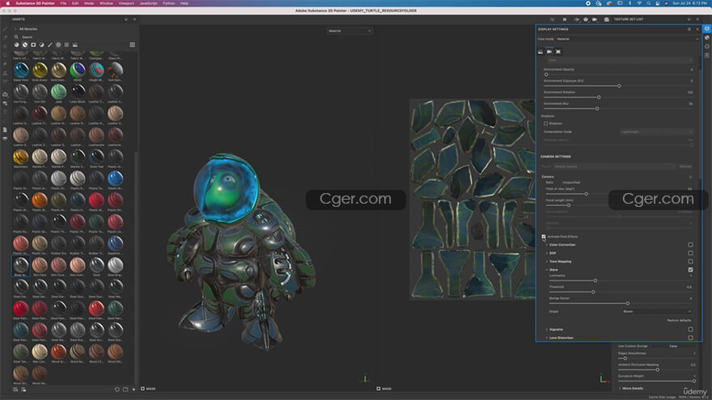
Task: Filter assets by Brushes icon
Action: coord(50,45)
